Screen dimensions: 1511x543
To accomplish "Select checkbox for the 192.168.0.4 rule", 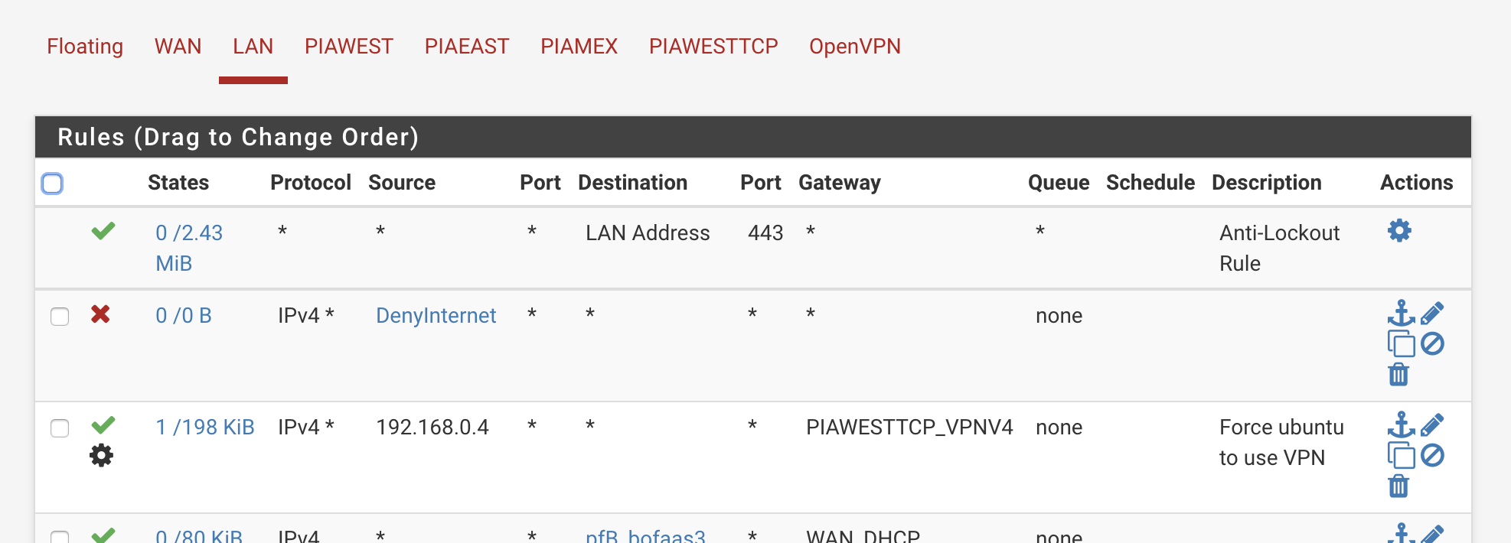I will [60, 428].
